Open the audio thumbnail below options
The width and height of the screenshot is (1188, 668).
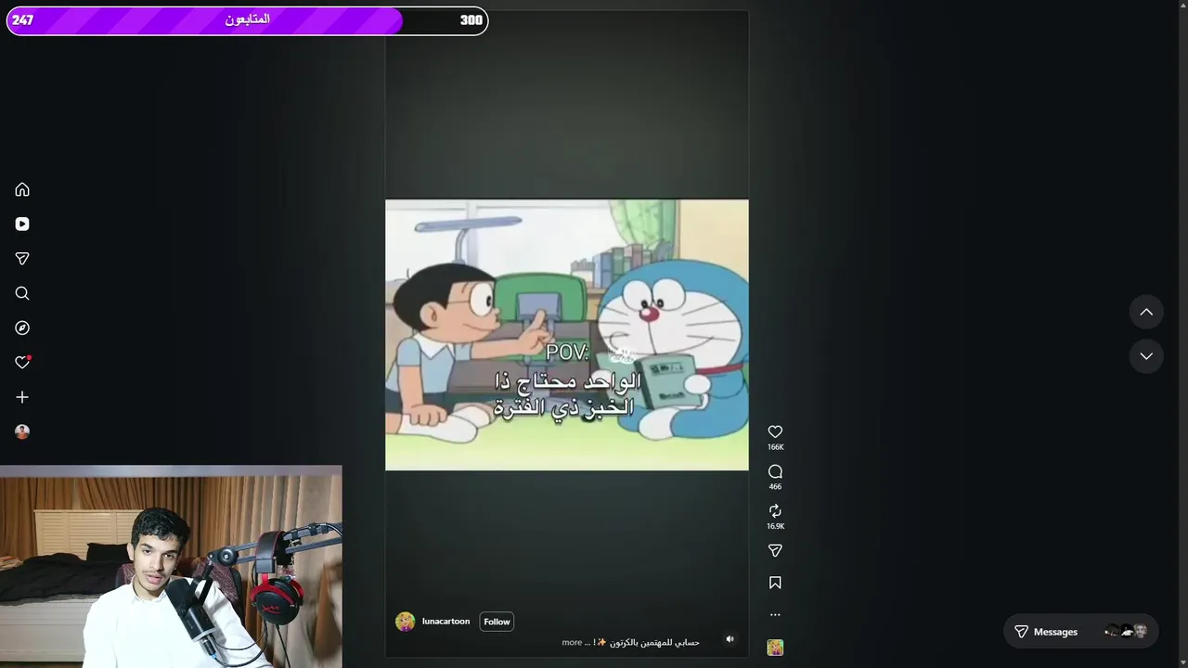775,648
